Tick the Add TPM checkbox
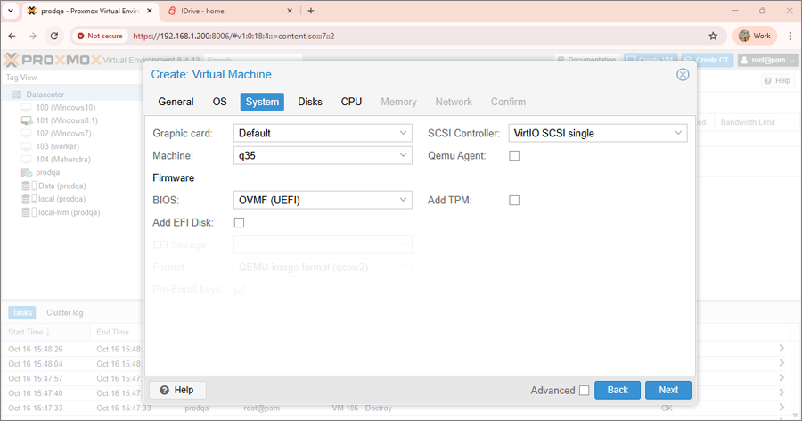Viewport: 802px width, 421px height. point(514,201)
